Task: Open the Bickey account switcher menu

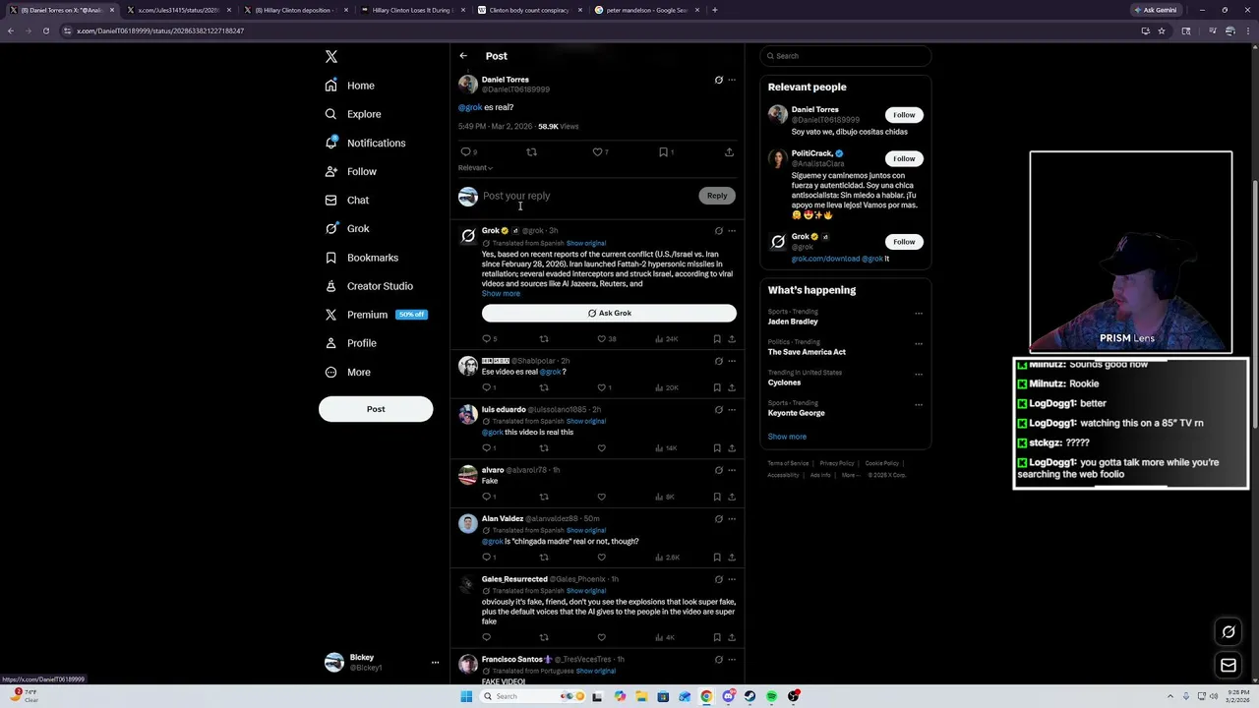Action: pos(380,662)
